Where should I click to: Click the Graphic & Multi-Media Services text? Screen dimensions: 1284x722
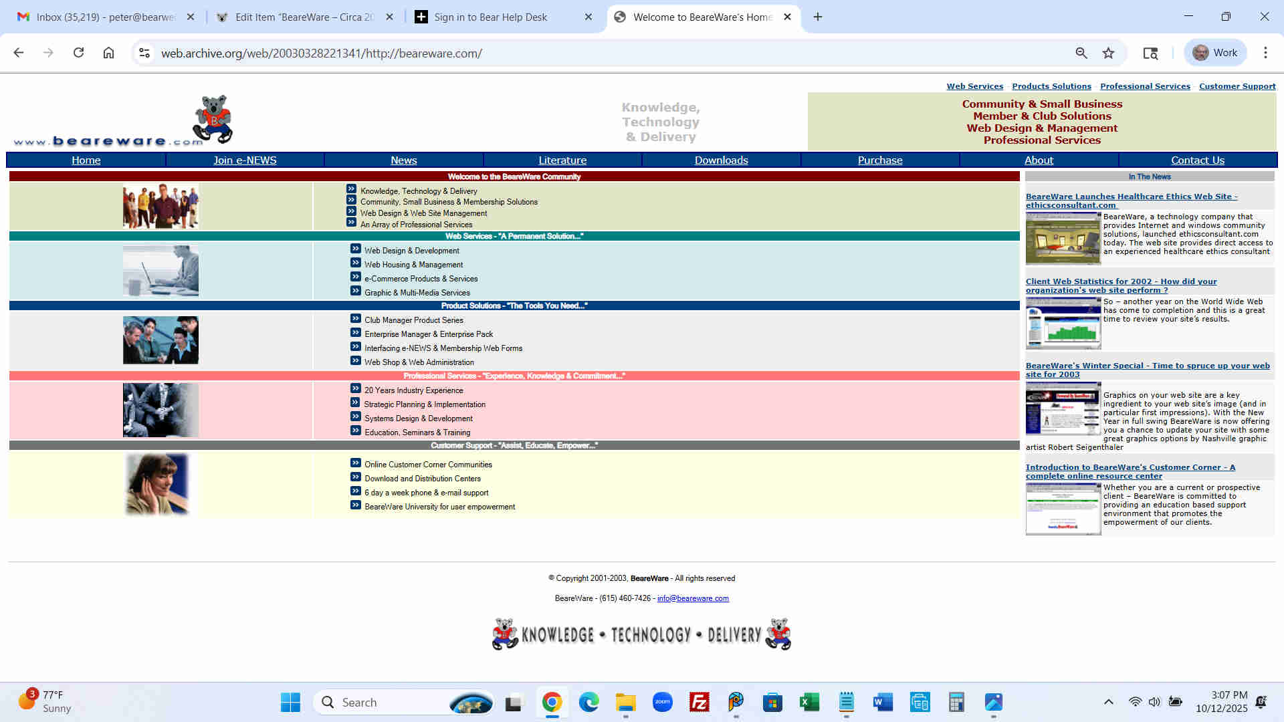417,293
